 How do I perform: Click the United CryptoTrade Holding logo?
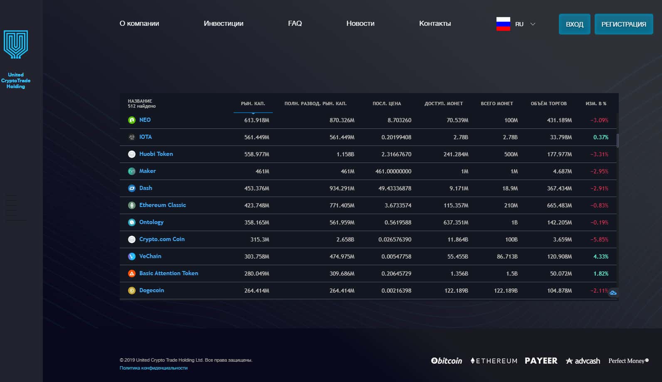(x=16, y=59)
